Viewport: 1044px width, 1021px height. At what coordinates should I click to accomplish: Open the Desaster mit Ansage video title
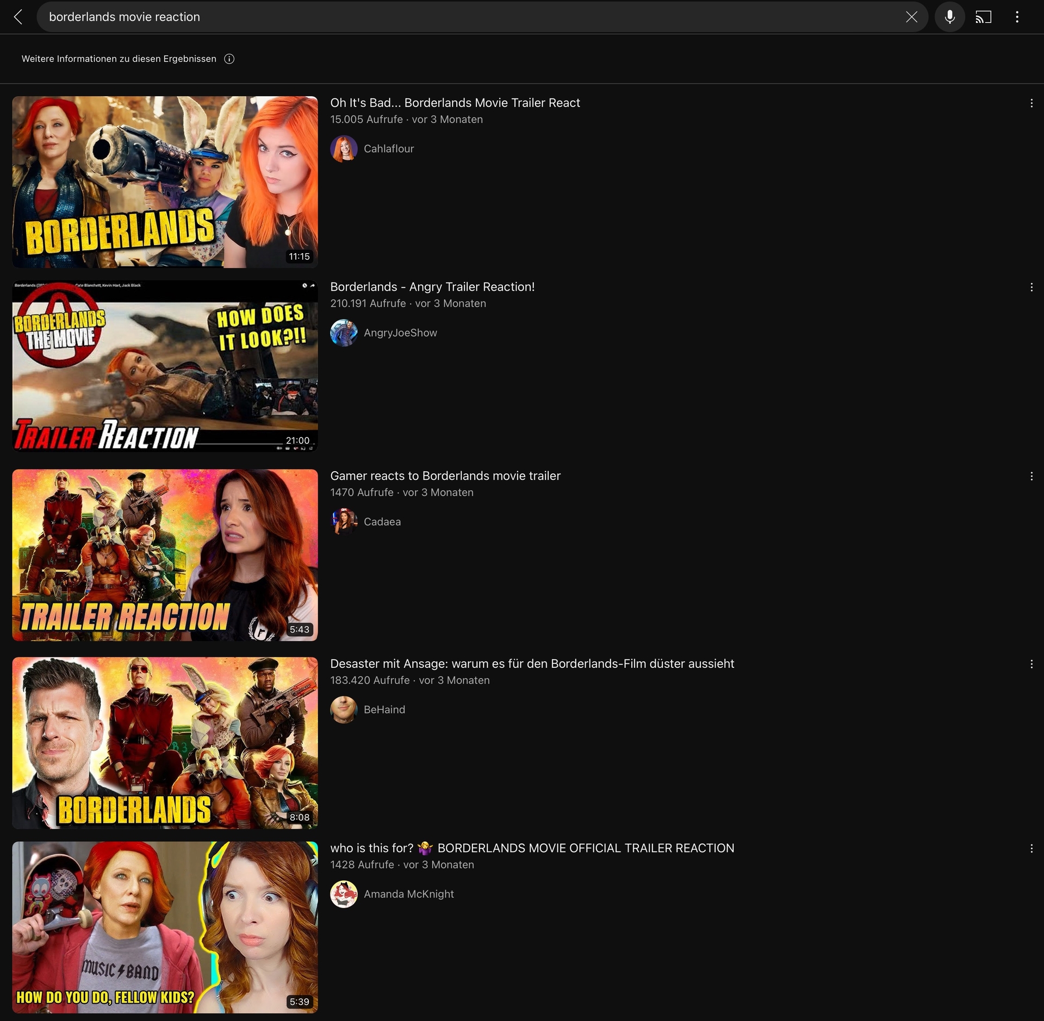[532, 665]
